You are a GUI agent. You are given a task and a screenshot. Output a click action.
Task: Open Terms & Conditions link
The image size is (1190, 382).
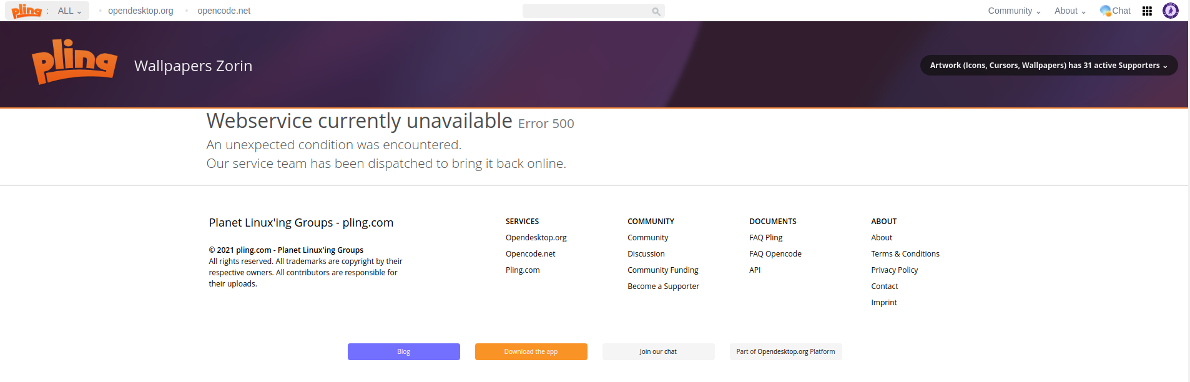[905, 253]
